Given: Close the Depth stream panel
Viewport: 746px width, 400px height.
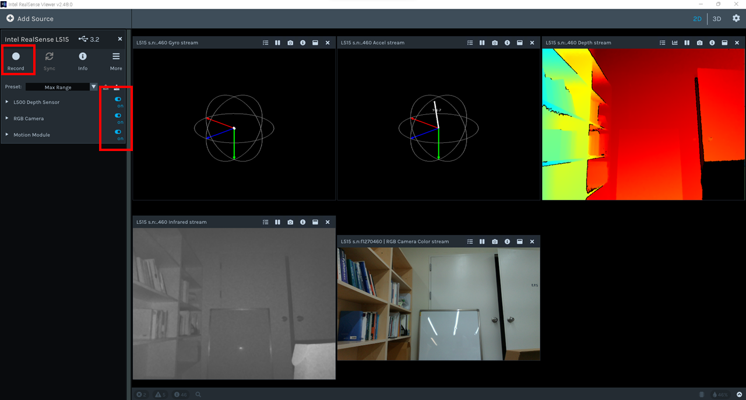Looking at the screenshot, I should 737,43.
